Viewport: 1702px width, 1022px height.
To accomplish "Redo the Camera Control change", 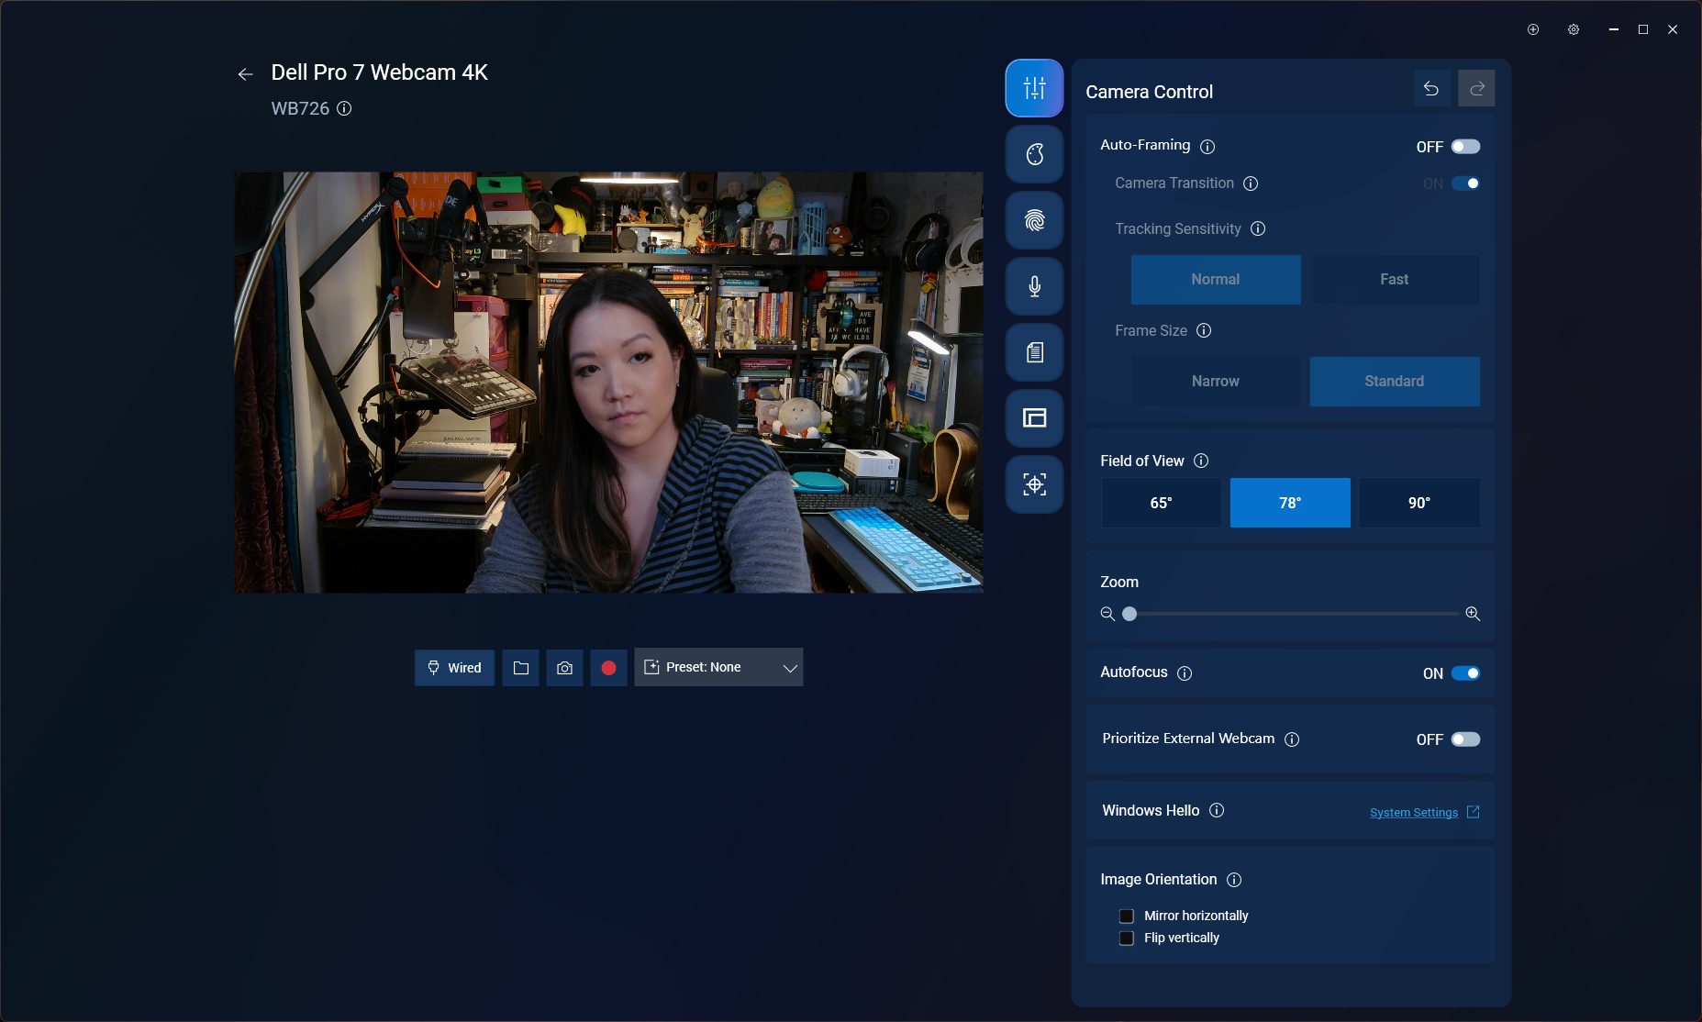I will coord(1477,89).
